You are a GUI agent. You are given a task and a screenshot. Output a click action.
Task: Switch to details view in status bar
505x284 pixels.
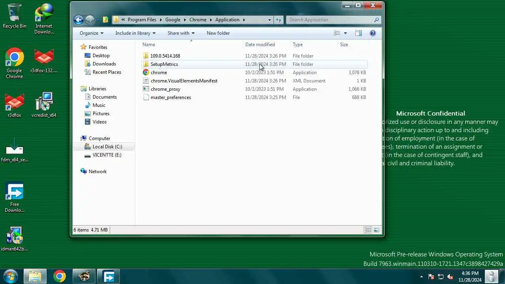[368, 230]
